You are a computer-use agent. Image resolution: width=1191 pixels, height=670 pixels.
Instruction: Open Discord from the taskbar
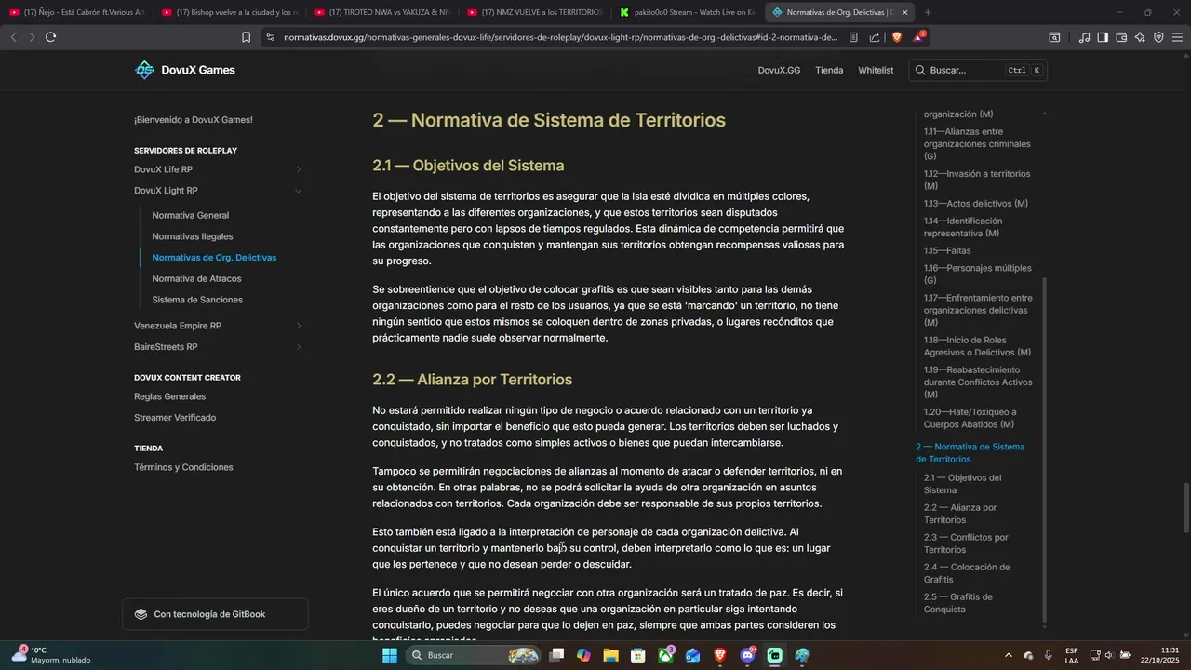coord(748,655)
